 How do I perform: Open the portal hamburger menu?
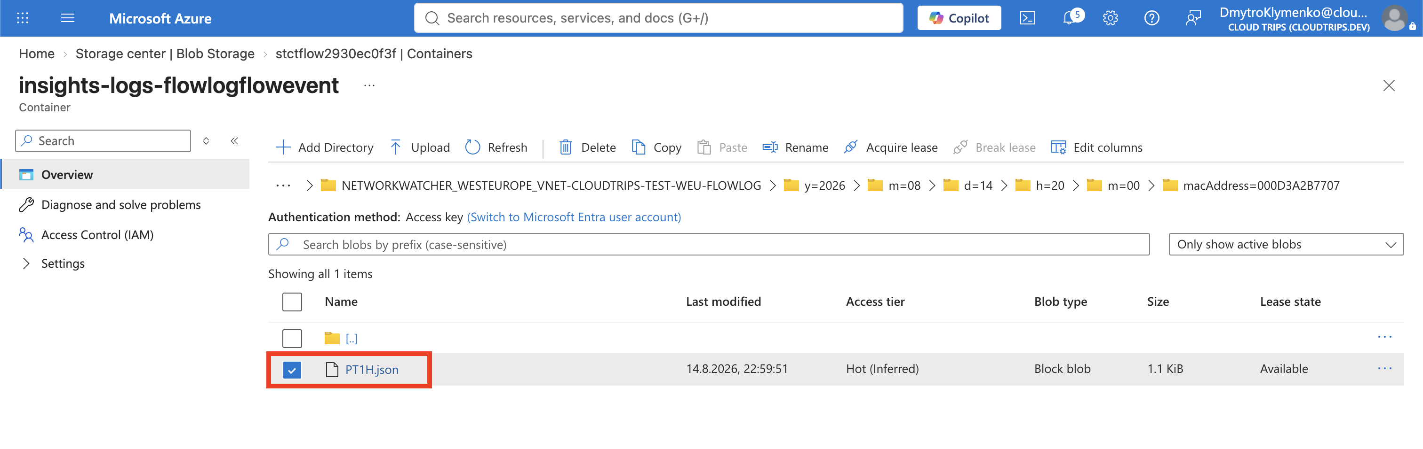click(x=67, y=18)
